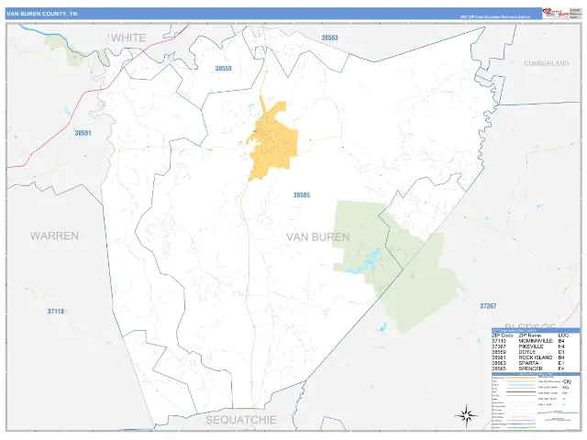Select the SPARTA row in ZIP index
Screen dimensions: 587x440
click(x=530, y=363)
